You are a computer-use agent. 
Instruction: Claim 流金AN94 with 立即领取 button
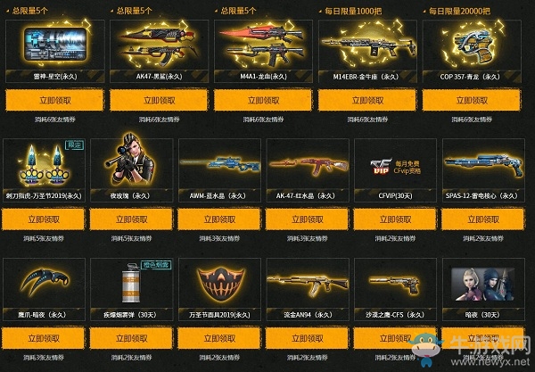point(308,338)
